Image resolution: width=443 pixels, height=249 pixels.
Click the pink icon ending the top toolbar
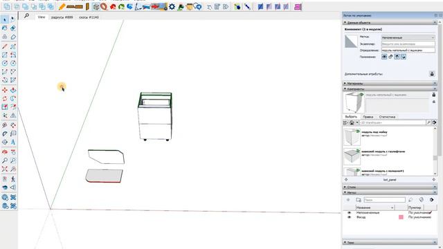pos(298,6)
